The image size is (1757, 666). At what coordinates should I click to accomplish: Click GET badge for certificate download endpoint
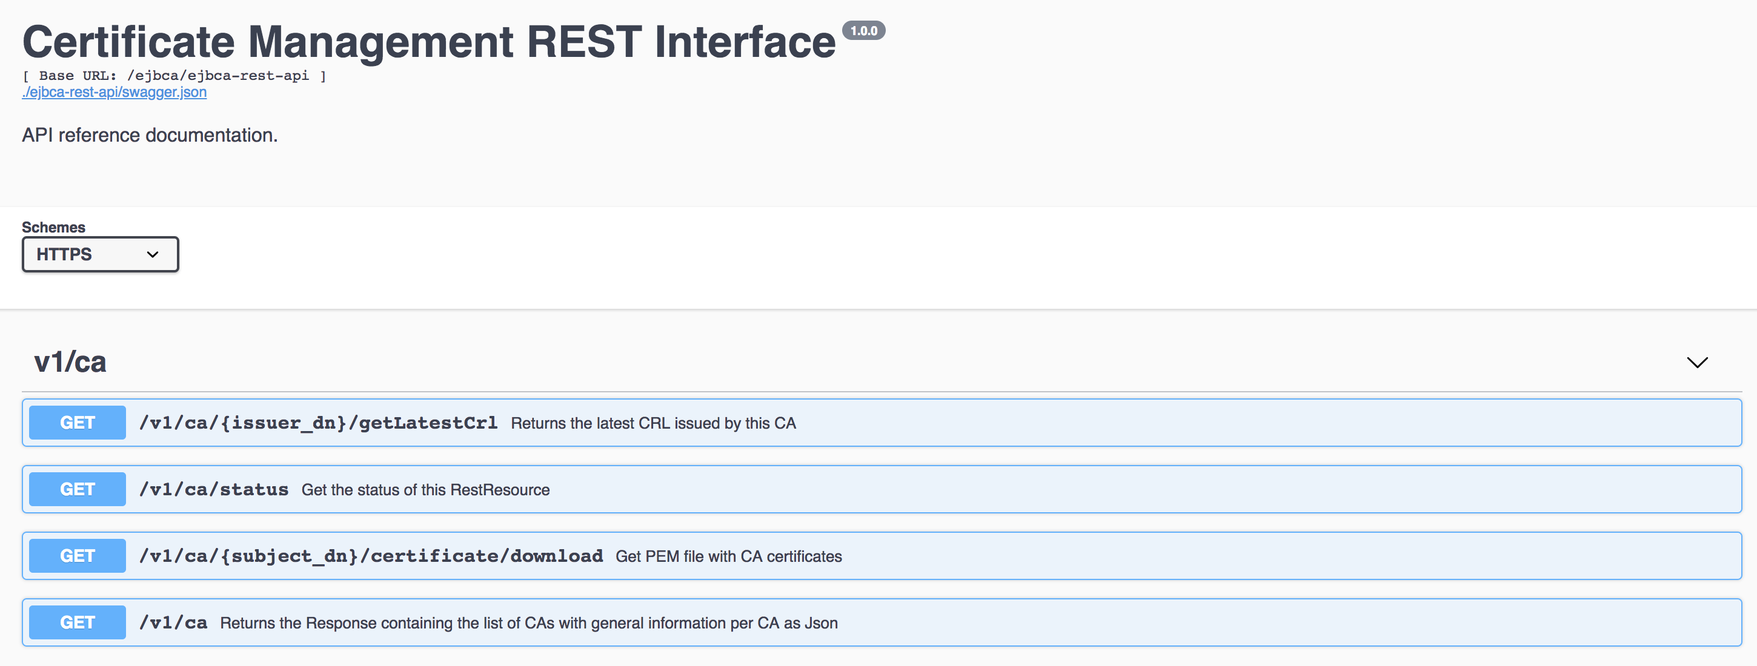77,556
